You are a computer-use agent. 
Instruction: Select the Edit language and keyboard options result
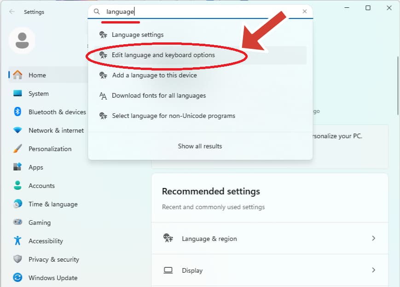[x=163, y=54]
